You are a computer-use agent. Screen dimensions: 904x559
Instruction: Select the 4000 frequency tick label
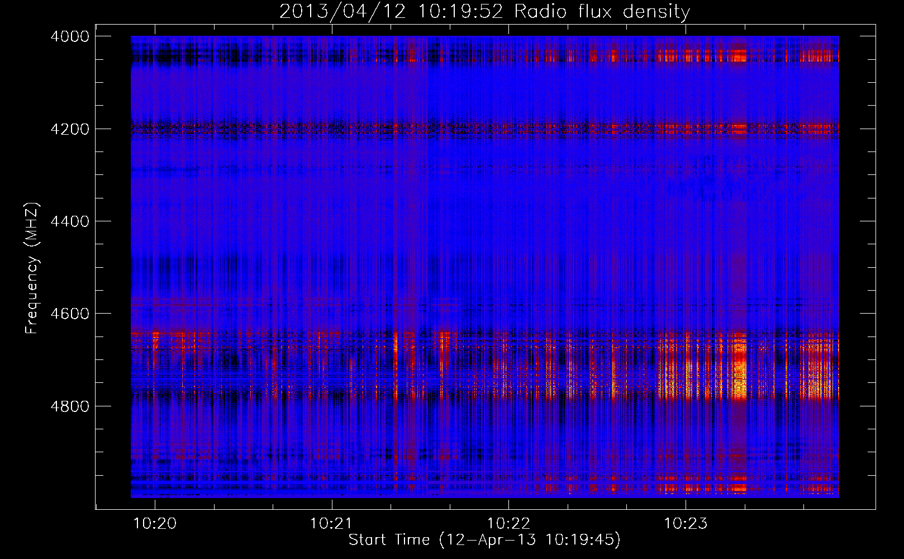(70, 36)
